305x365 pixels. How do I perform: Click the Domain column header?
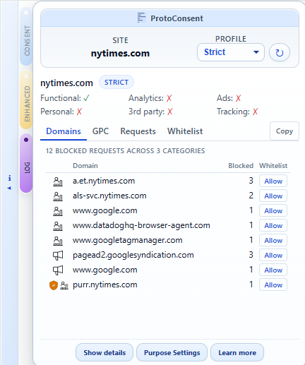point(85,166)
